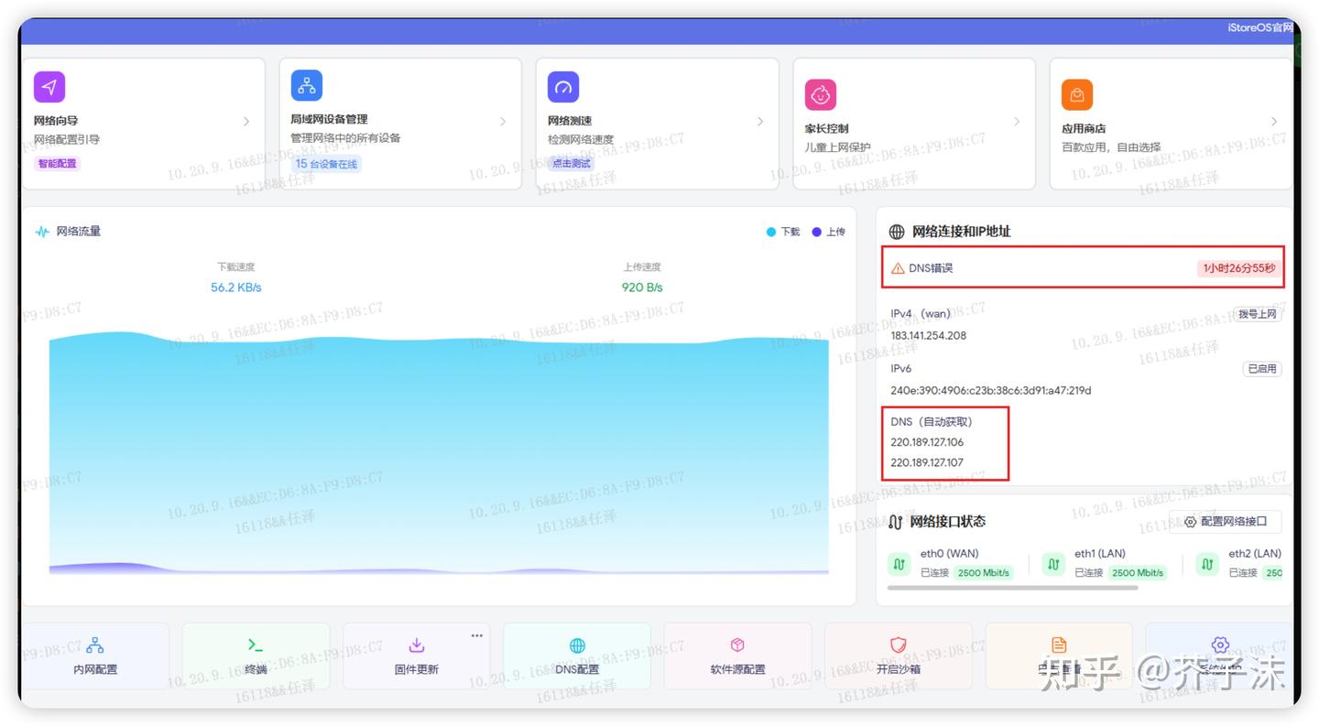Click the eth1 (LAN) port status icon
The image size is (1319, 726).
click(1053, 564)
